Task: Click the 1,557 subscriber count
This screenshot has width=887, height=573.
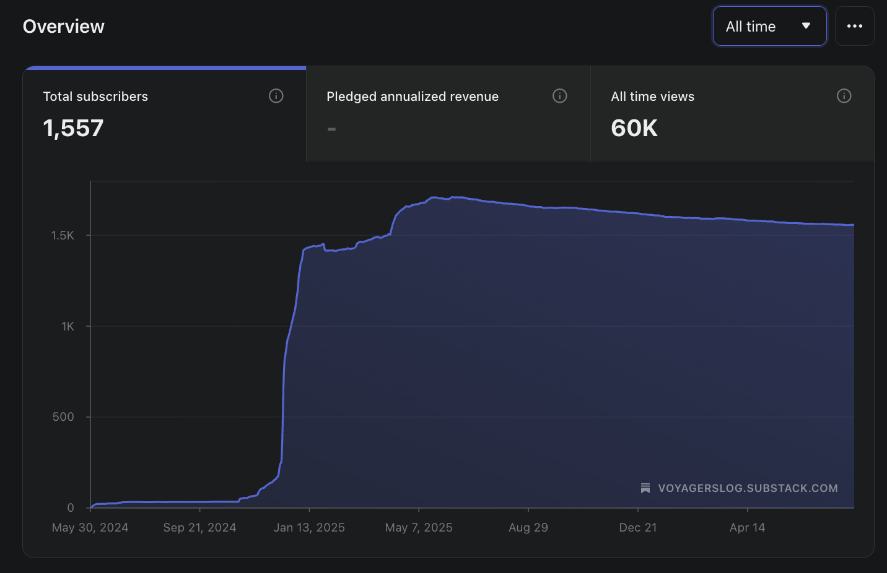Action: click(73, 128)
